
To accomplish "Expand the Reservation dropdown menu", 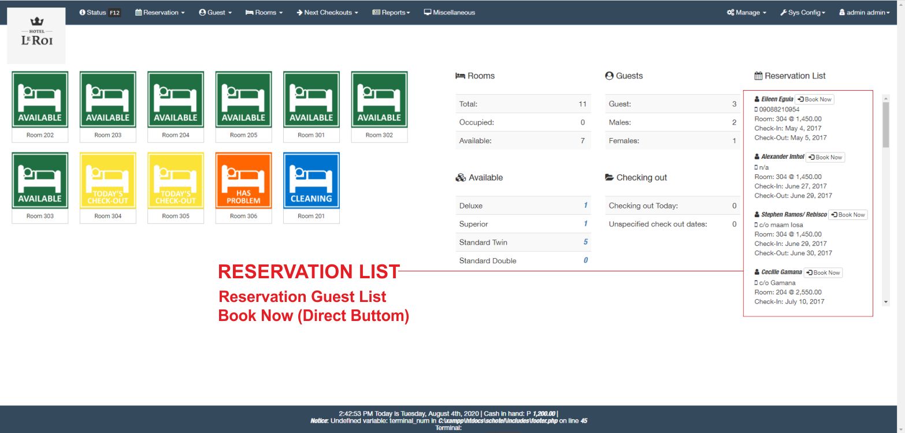I will coord(160,13).
